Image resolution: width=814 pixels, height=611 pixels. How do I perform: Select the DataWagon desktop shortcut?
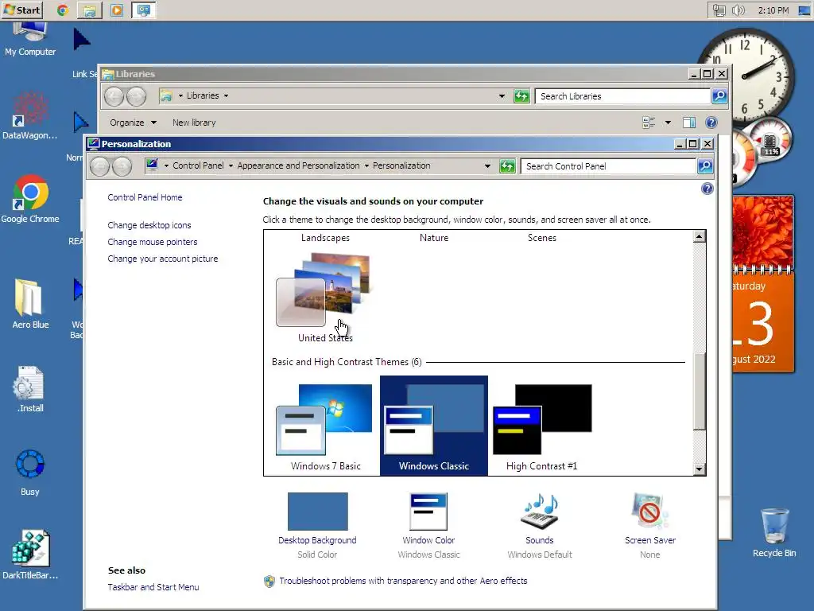click(x=30, y=117)
